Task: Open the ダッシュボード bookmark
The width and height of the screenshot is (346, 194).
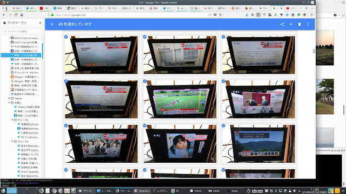Action: (x=25, y=72)
